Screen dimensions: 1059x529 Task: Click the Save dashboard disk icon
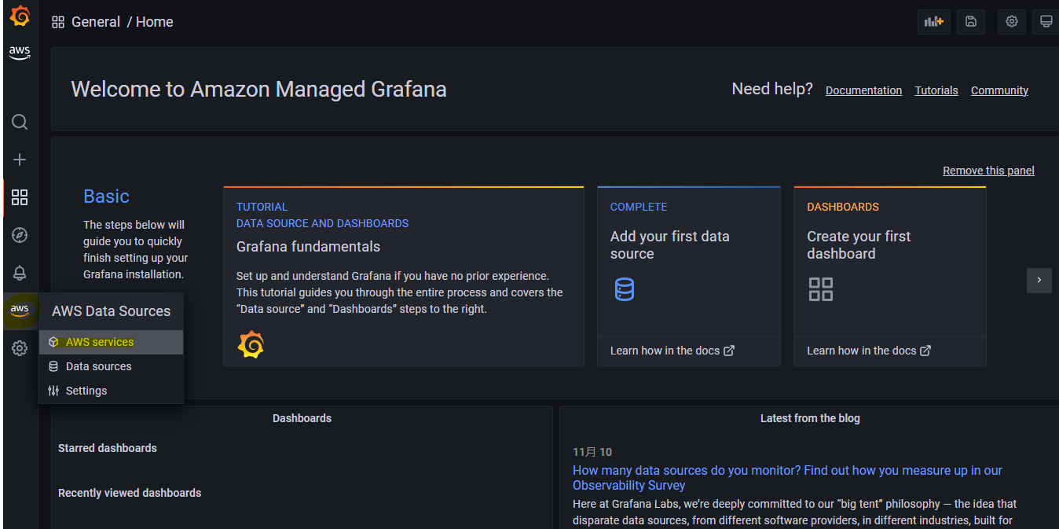(971, 22)
